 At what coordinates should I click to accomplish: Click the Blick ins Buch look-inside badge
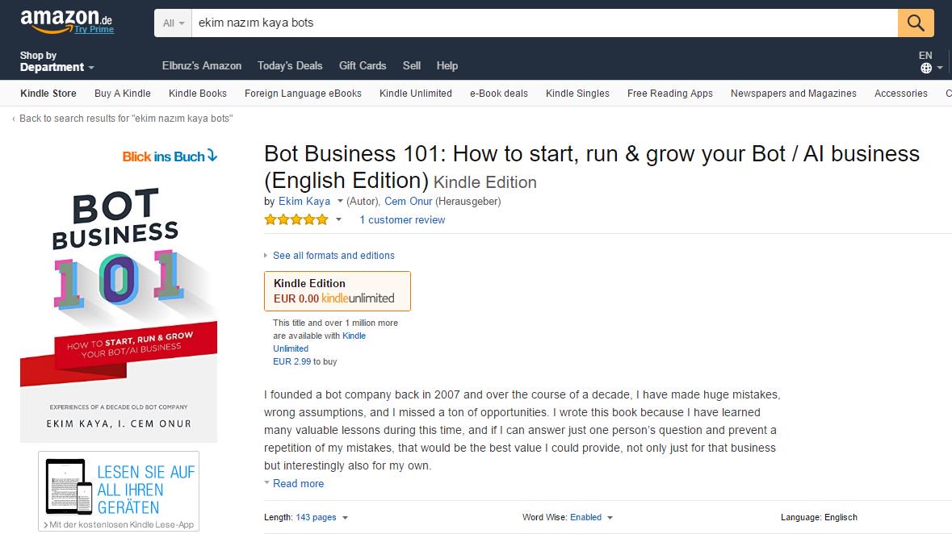[170, 156]
